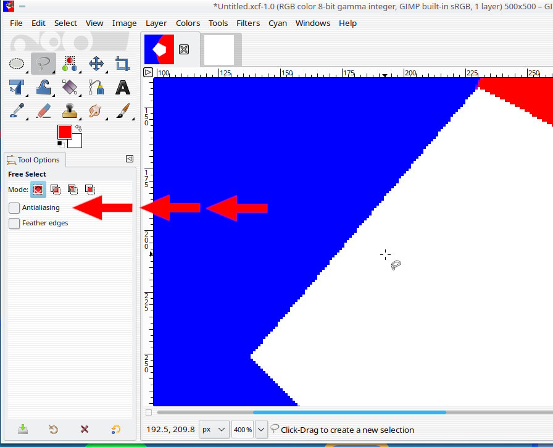Select the Clone stamp tool
Viewport: 553px width, 447px height.
pos(70,111)
